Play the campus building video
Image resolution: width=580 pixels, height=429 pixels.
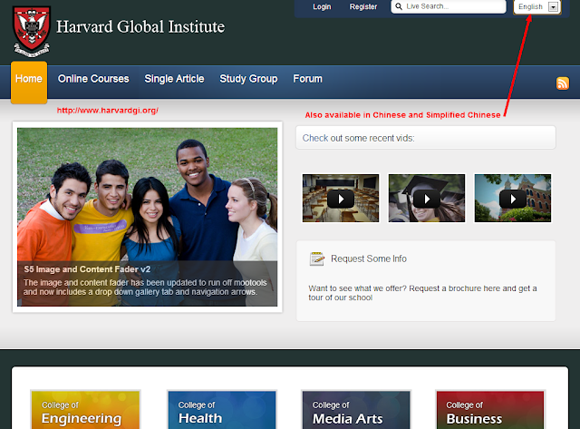[x=513, y=199]
